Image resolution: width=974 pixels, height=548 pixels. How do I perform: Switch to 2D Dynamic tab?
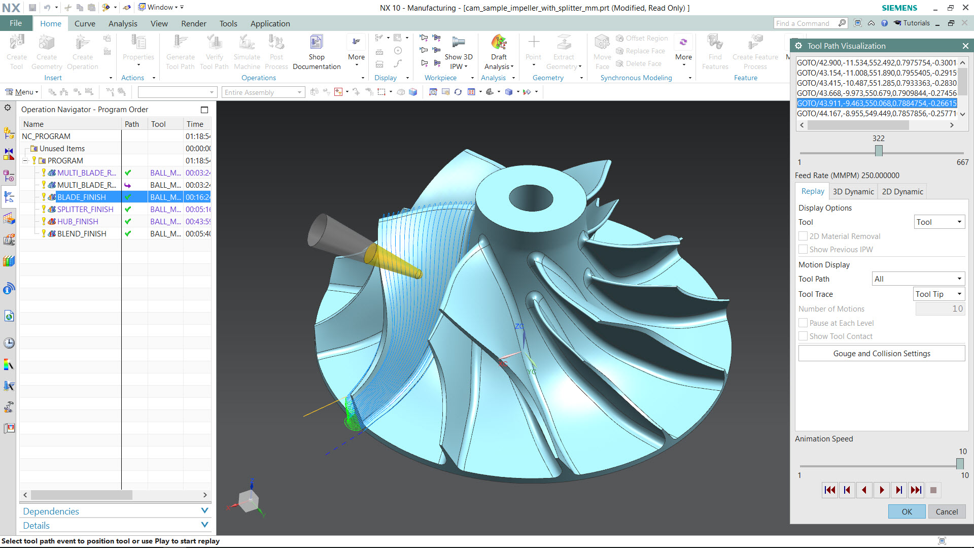tap(902, 191)
